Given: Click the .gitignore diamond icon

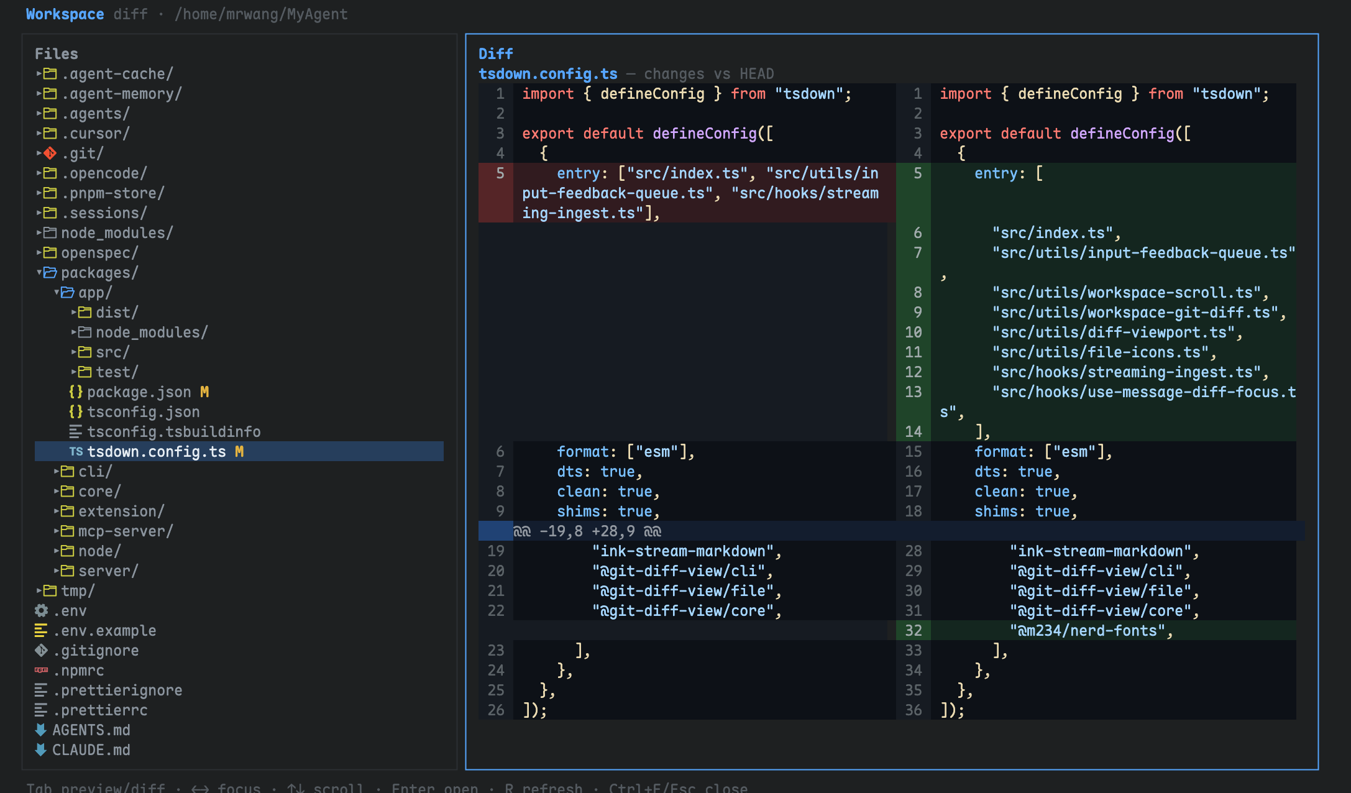Looking at the screenshot, I should [41, 650].
